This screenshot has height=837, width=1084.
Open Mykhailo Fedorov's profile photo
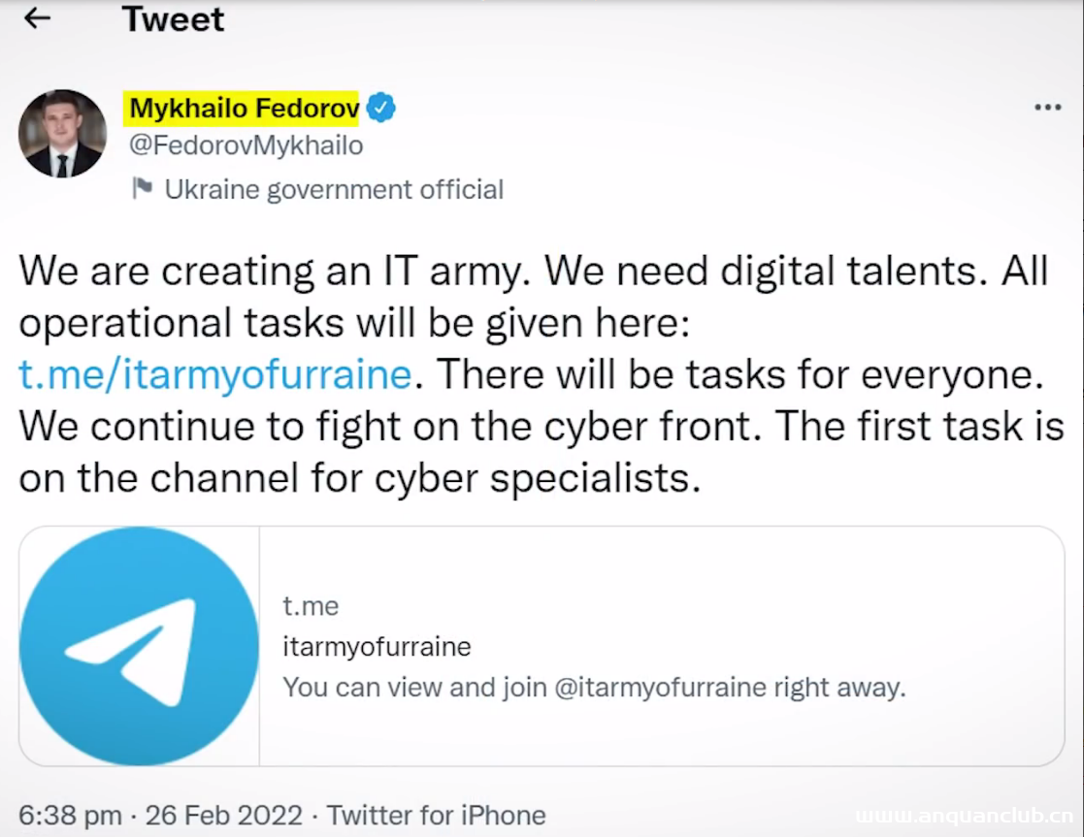63,134
